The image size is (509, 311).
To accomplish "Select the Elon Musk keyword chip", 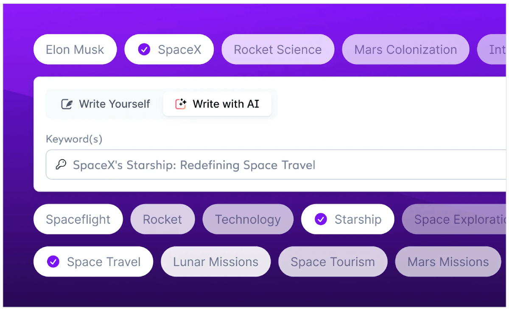I will click(75, 49).
